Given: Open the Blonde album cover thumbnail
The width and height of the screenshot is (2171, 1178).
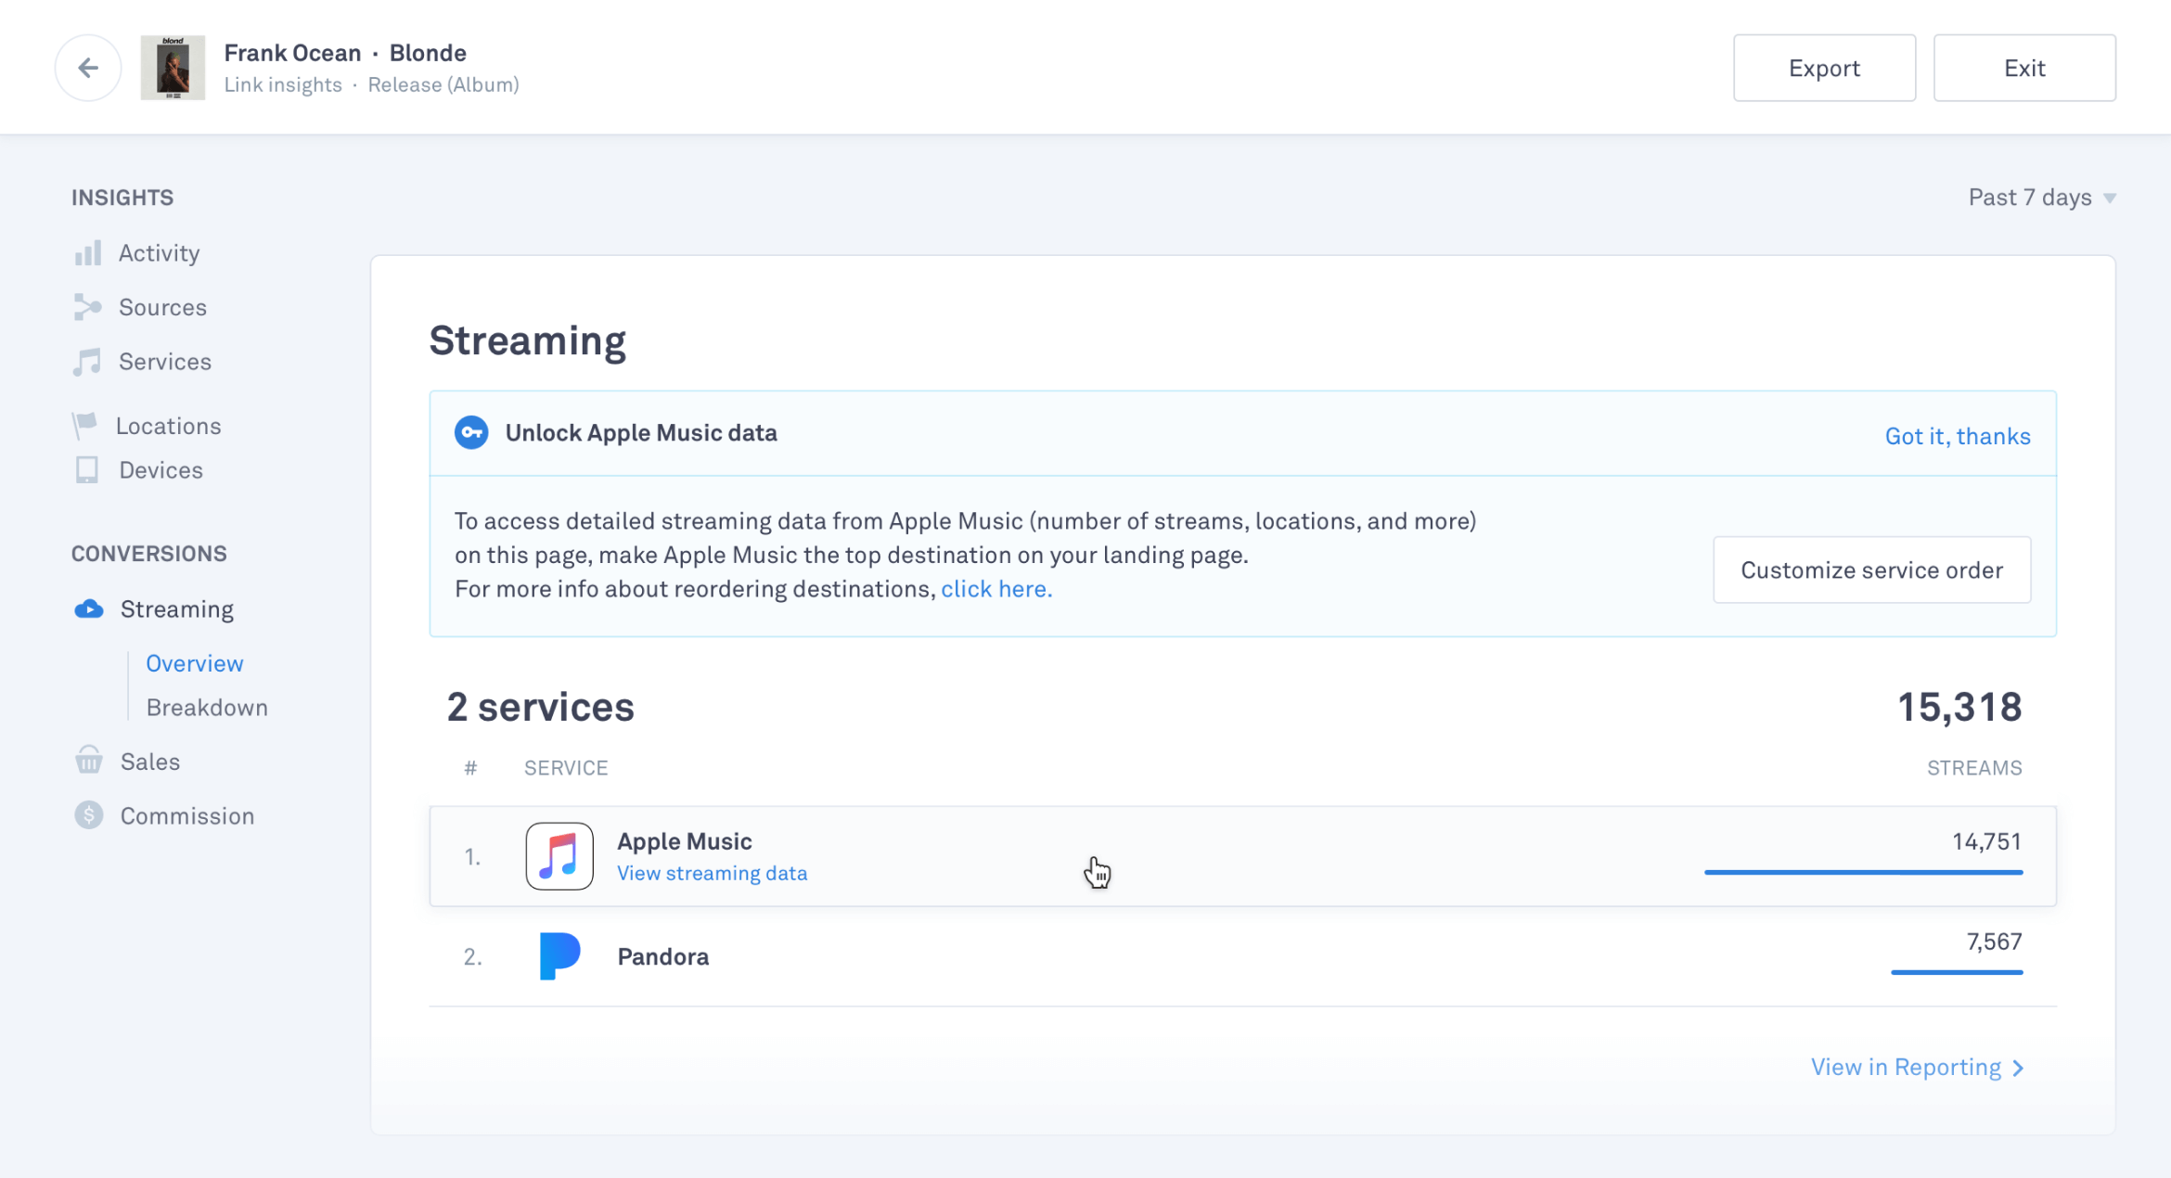Looking at the screenshot, I should click(x=173, y=68).
